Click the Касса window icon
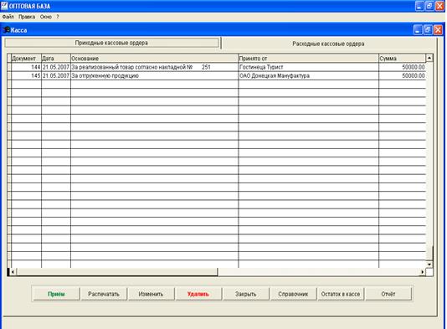Image resolution: width=447 pixels, height=329 pixels. (6, 30)
